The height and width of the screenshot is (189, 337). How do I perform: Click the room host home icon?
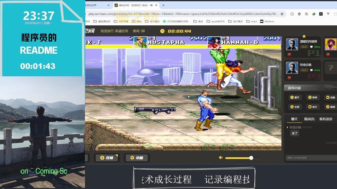pyautogui.click(x=304, y=36)
